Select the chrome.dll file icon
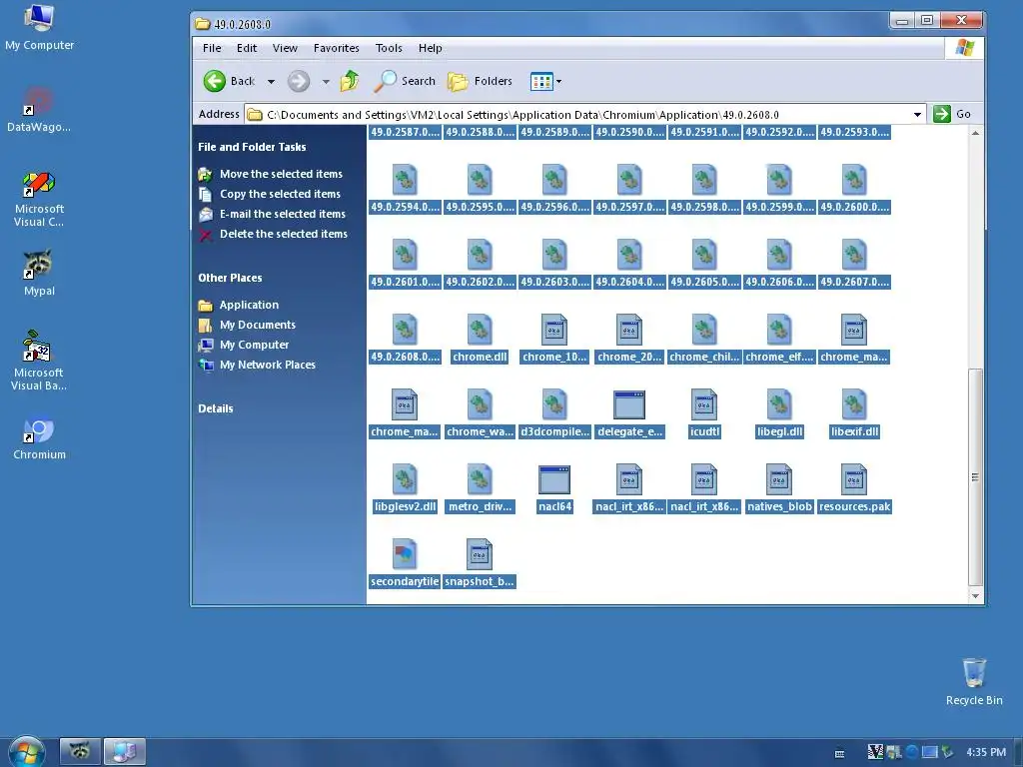The image size is (1023, 767). click(480, 330)
